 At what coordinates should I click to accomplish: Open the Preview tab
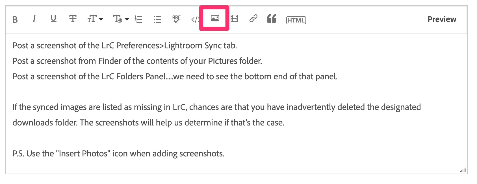442,19
